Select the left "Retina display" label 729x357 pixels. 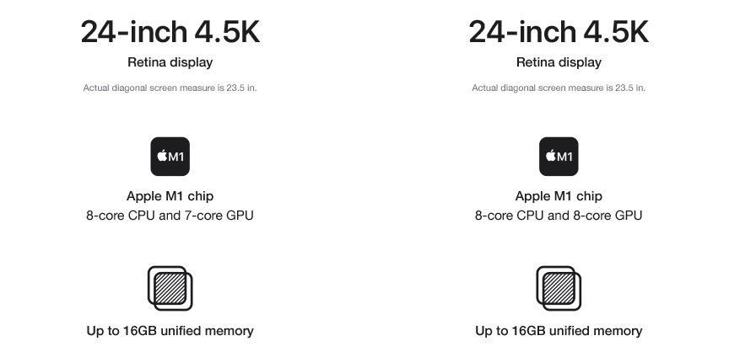point(170,62)
